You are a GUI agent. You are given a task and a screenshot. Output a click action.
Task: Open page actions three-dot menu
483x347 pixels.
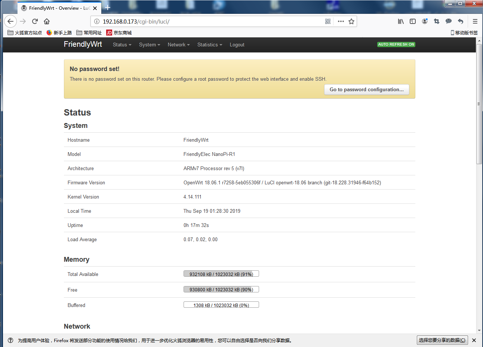click(341, 21)
